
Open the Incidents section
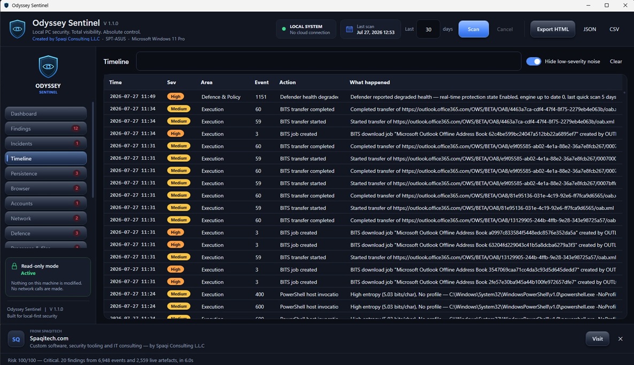tap(45, 144)
